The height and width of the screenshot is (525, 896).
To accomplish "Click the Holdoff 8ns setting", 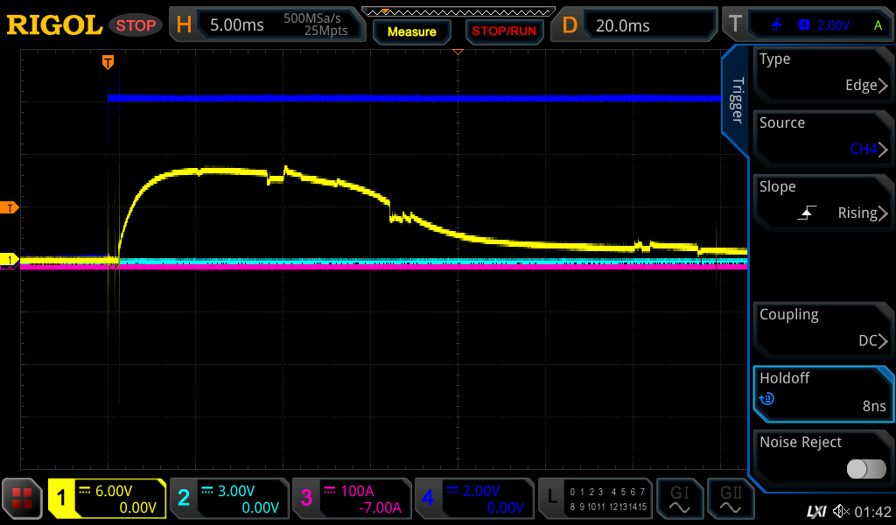I will (x=822, y=392).
